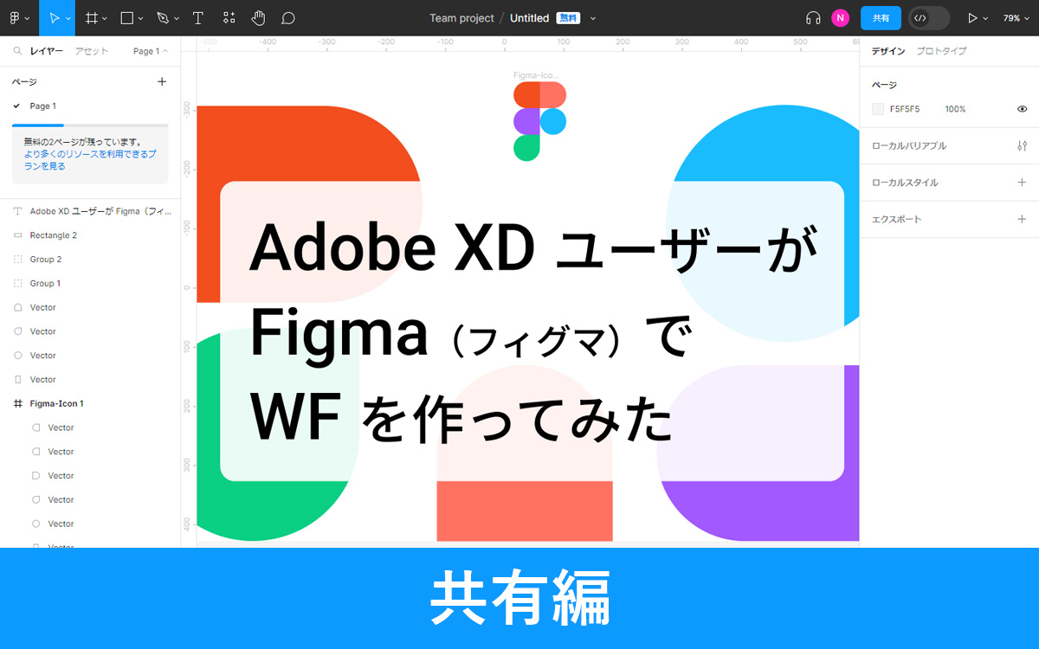Select the Rectangle shape tool
The image size is (1039, 649).
(x=126, y=17)
